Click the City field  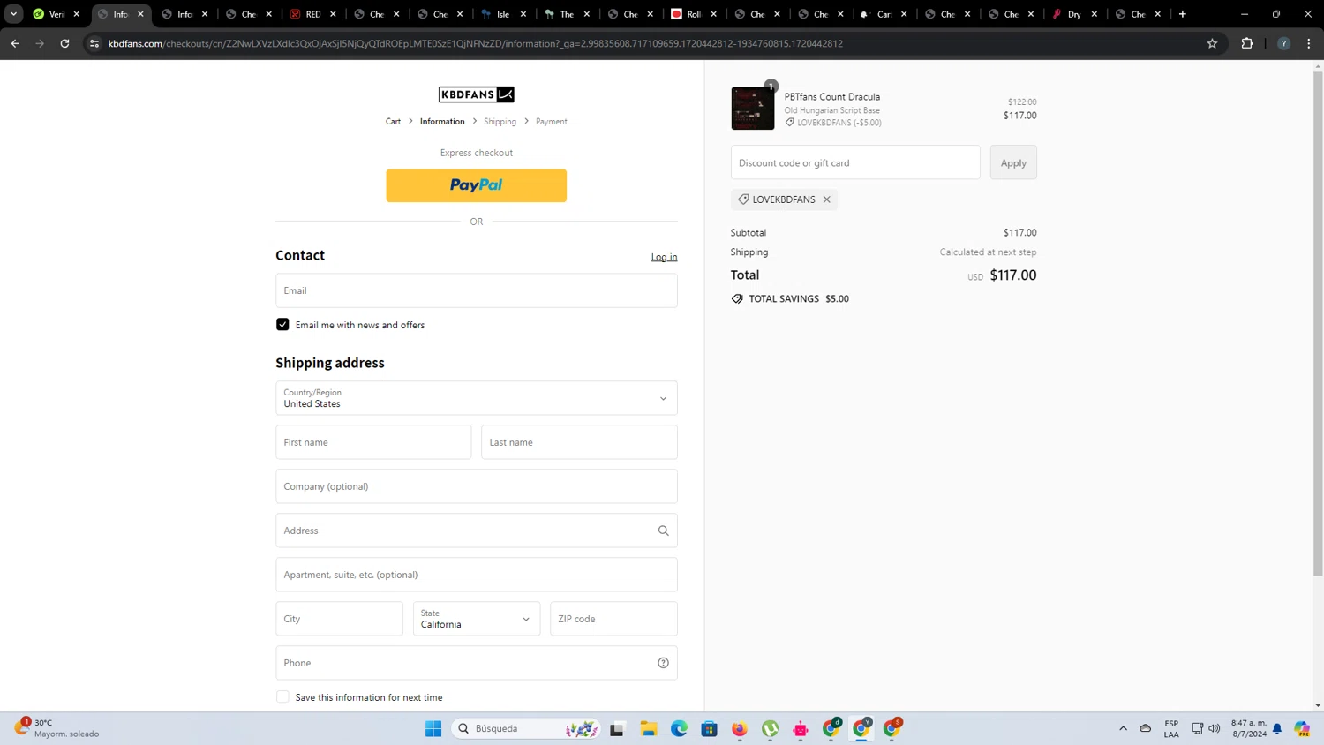tap(339, 619)
